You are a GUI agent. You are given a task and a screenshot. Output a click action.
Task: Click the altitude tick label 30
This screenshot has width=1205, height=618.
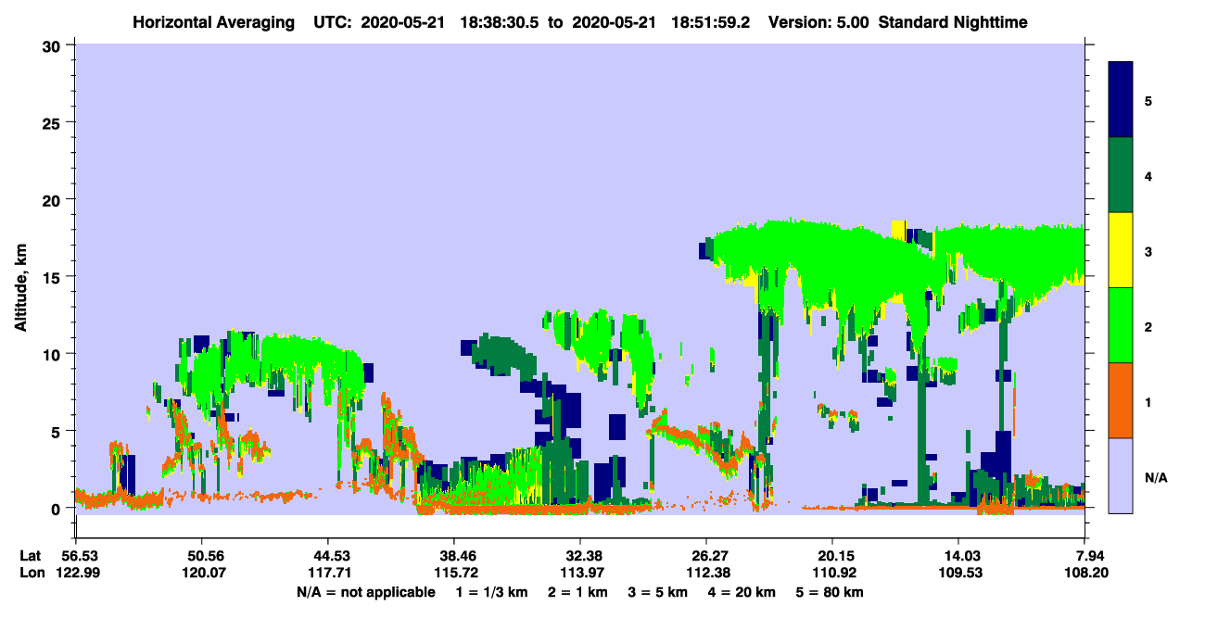[x=53, y=45]
